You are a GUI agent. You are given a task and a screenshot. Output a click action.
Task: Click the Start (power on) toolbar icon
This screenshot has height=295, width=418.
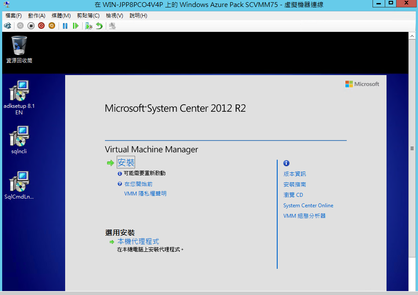coord(20,26)
